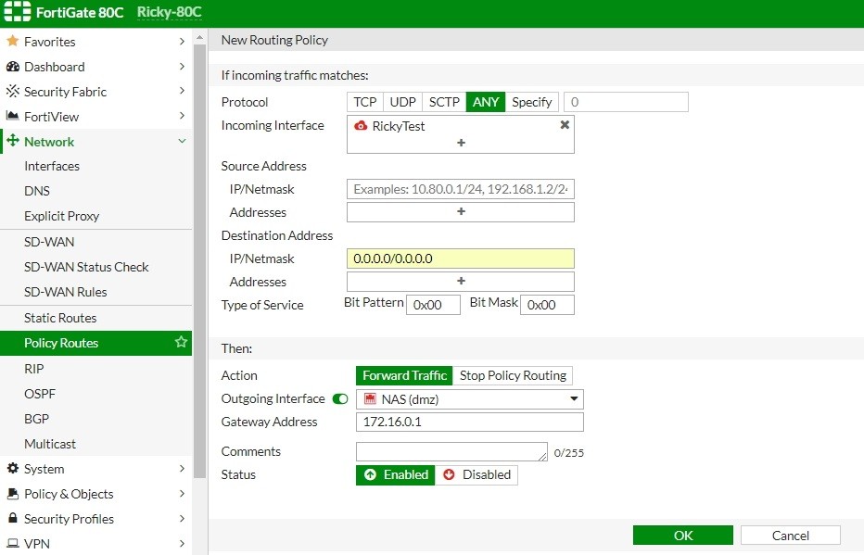Select UDP protocol
Viewport: 864px width, 555px height.
tap(402, 102)
